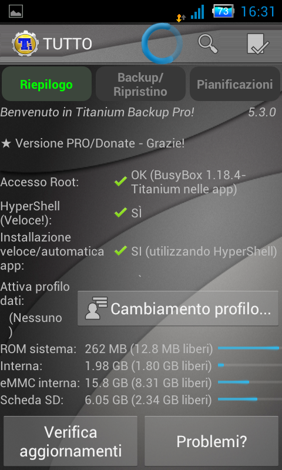Tap the blue circular loading spinner
This screenshot has height=470, width=282.
click(162, 43)
